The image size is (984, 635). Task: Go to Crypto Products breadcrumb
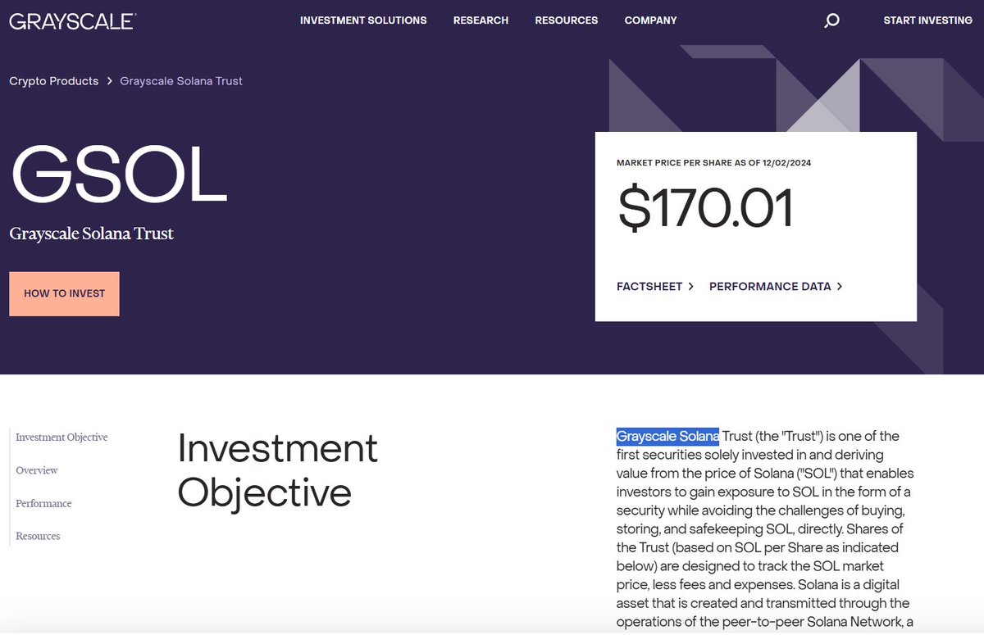[54, 81]
